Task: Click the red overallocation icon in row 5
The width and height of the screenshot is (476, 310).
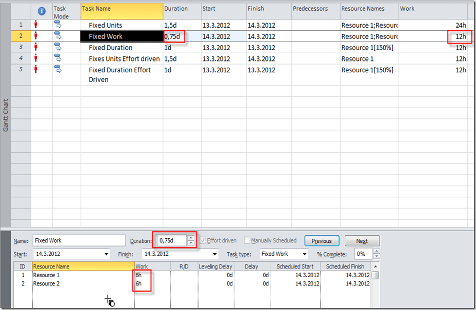Action: point(36,70)
